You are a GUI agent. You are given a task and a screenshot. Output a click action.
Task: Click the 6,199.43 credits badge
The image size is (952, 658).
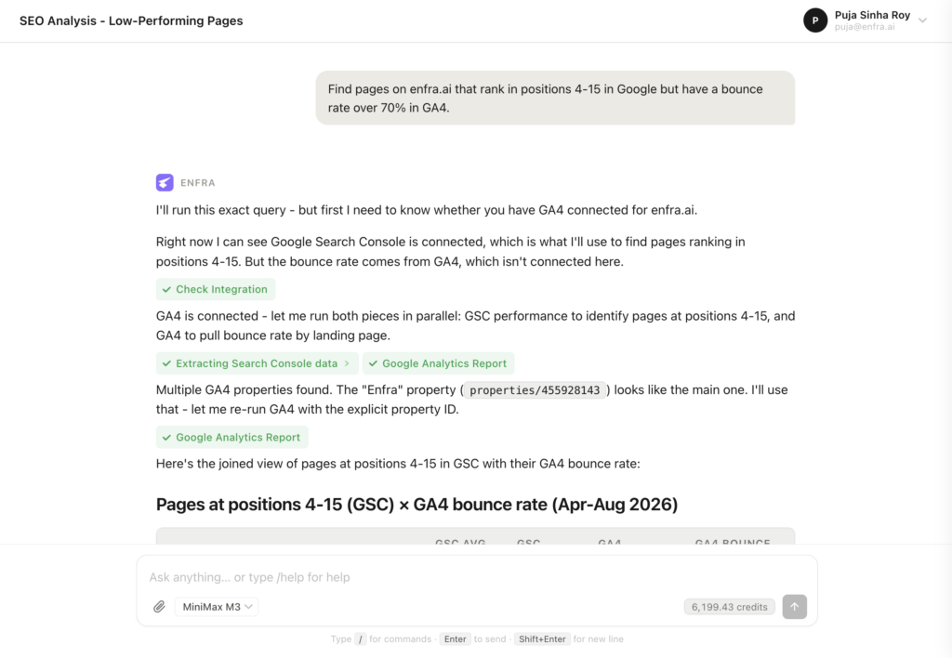tap(729, 606)
